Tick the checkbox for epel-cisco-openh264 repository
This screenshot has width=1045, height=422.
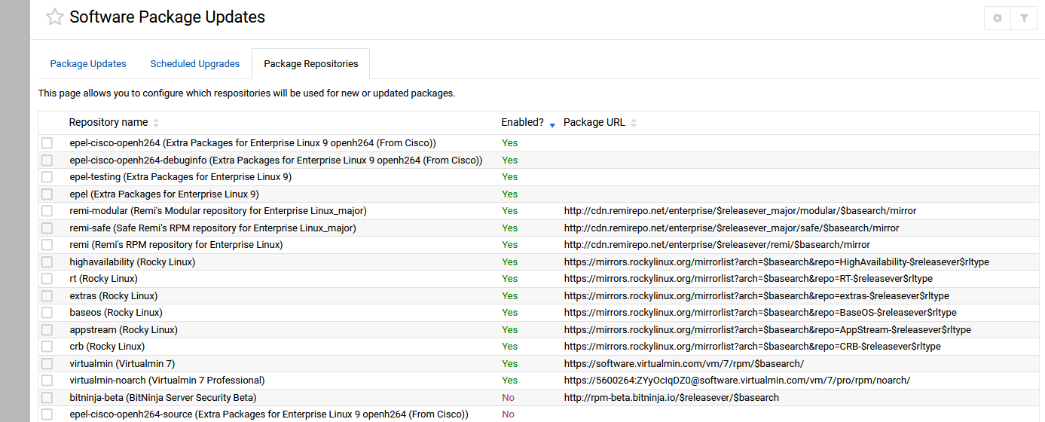[x=47, y=143]
